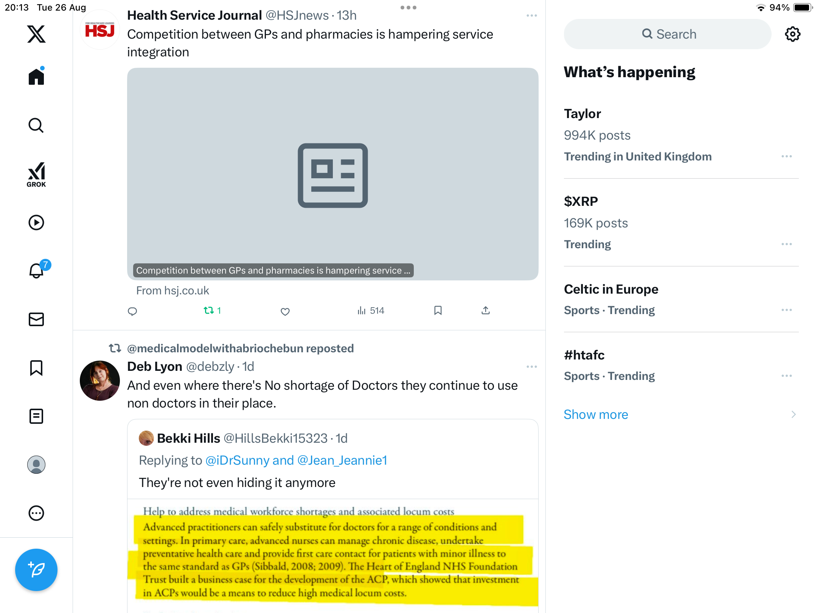Click the Search input field
Image resolution: width=817 pixels, height=613 pixels.
pyautogui.click(x=668, y=34)
